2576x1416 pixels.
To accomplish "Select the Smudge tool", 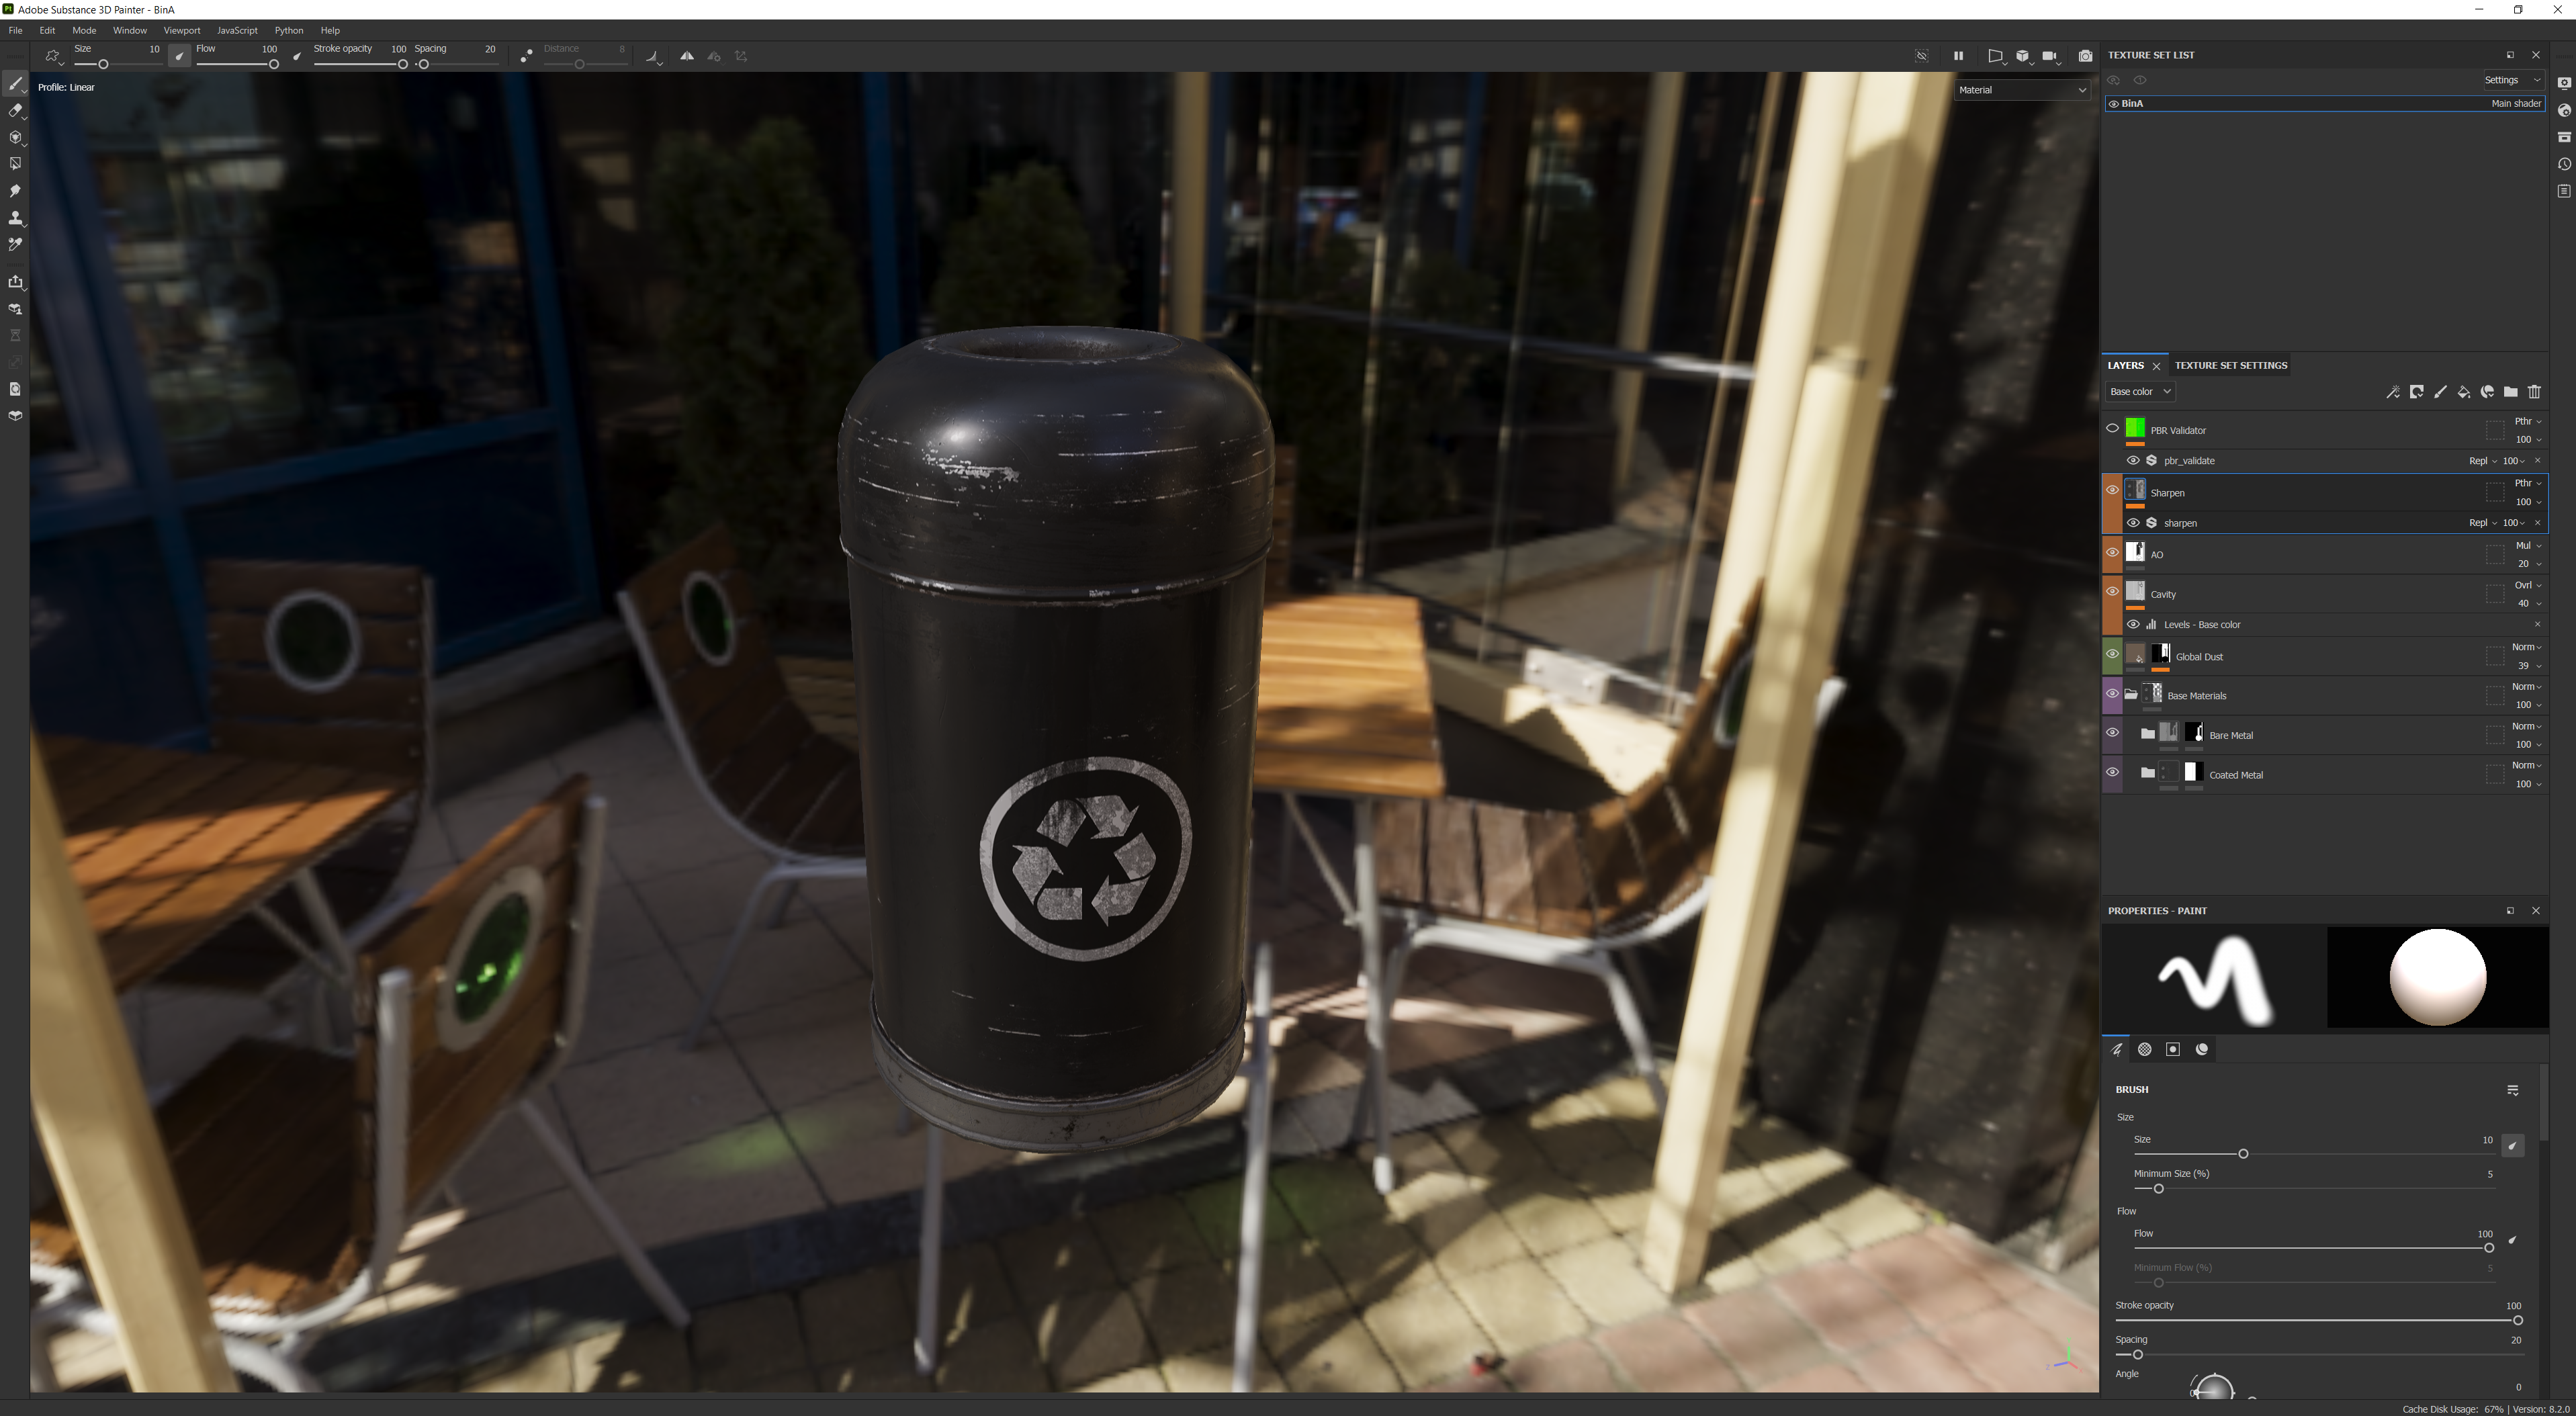I will [15, 191].
